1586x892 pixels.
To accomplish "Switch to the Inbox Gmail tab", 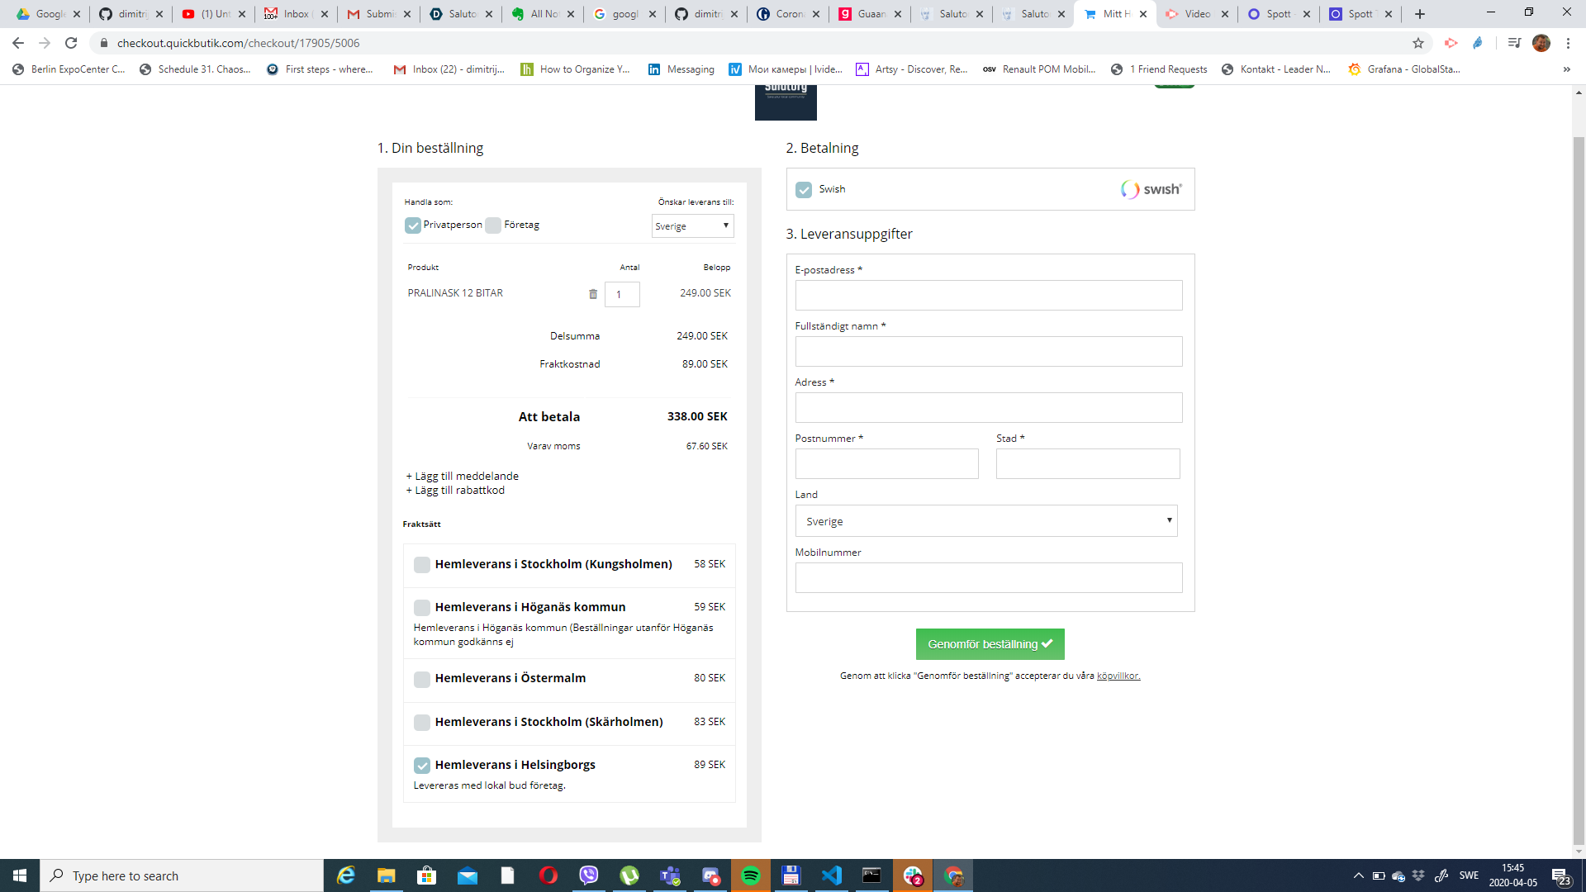I will pyautogui.click(x=296, y=14).
